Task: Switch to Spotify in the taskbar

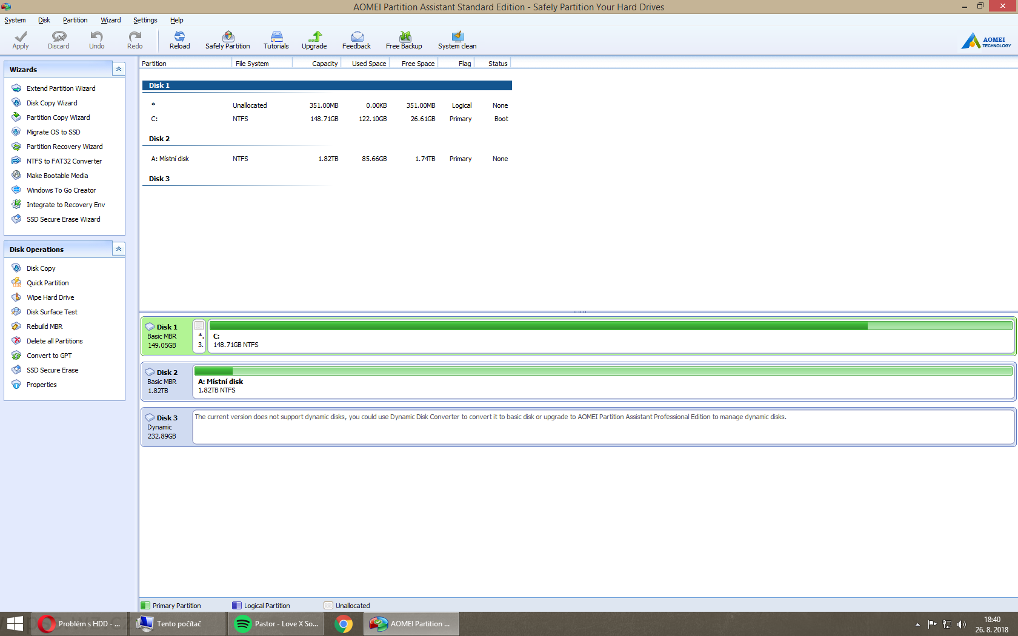Action: (276, 624)
